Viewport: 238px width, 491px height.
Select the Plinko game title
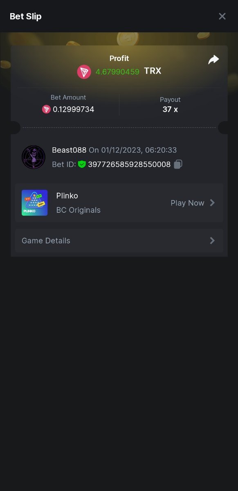(67, 196)
